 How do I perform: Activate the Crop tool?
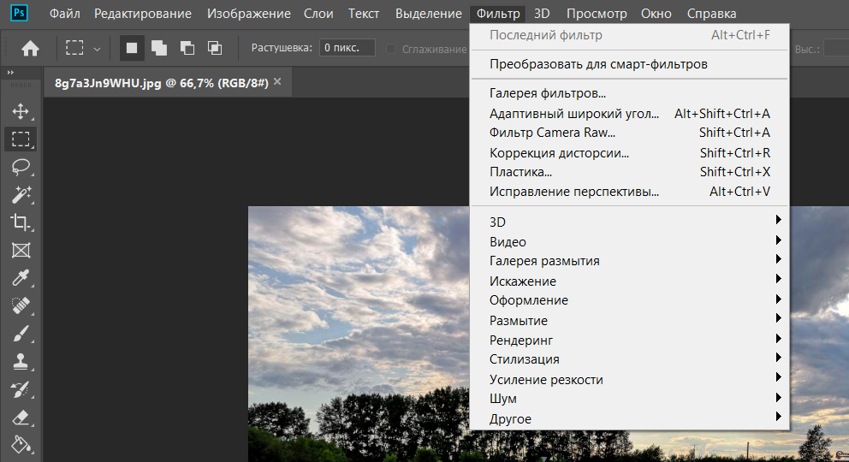coord(21,222)
